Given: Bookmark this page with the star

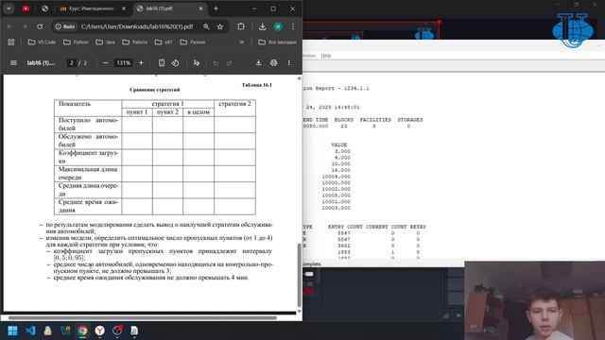Looking at the screenshot, I should coord(220,26).
